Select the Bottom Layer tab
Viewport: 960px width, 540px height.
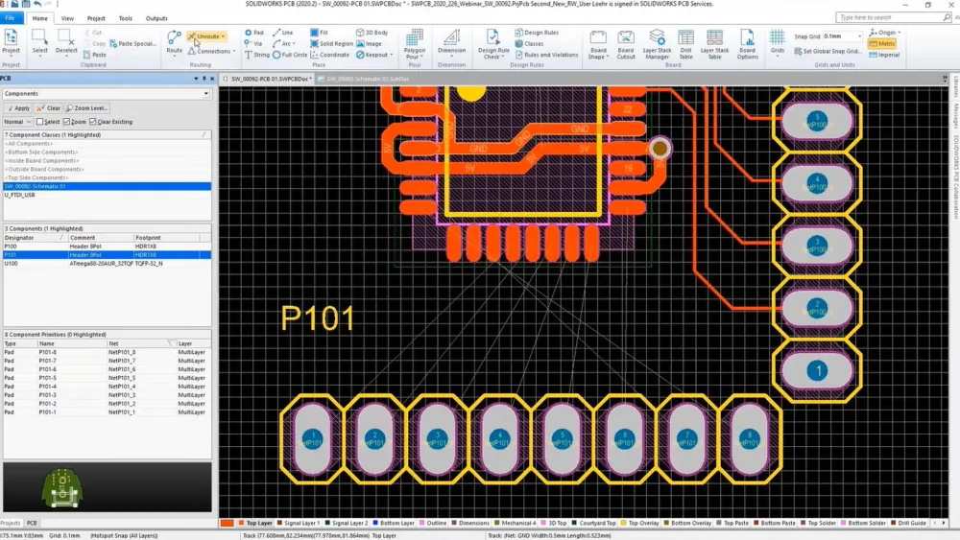[x=394, y=523]
